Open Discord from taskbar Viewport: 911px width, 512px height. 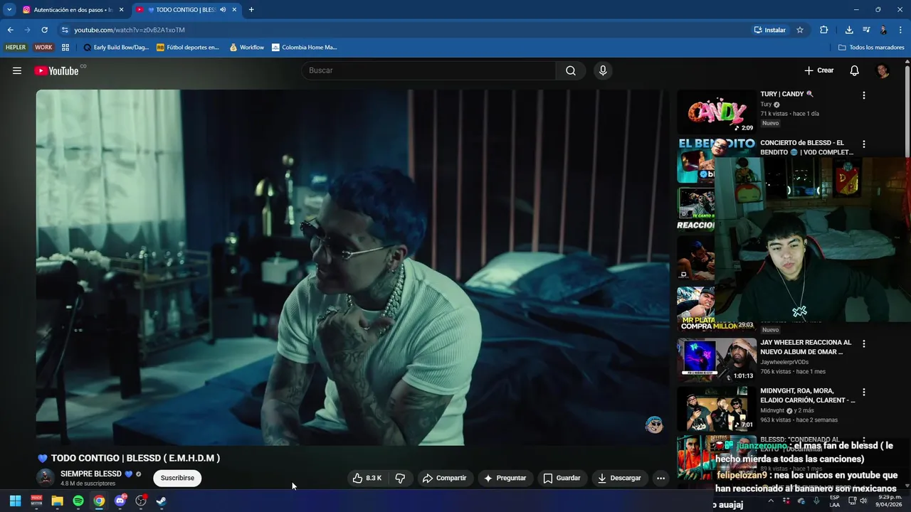tap(120, 501)
